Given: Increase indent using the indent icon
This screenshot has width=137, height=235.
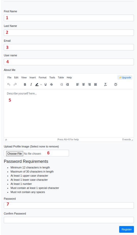Looking at the screenshot, I should 67,84.
